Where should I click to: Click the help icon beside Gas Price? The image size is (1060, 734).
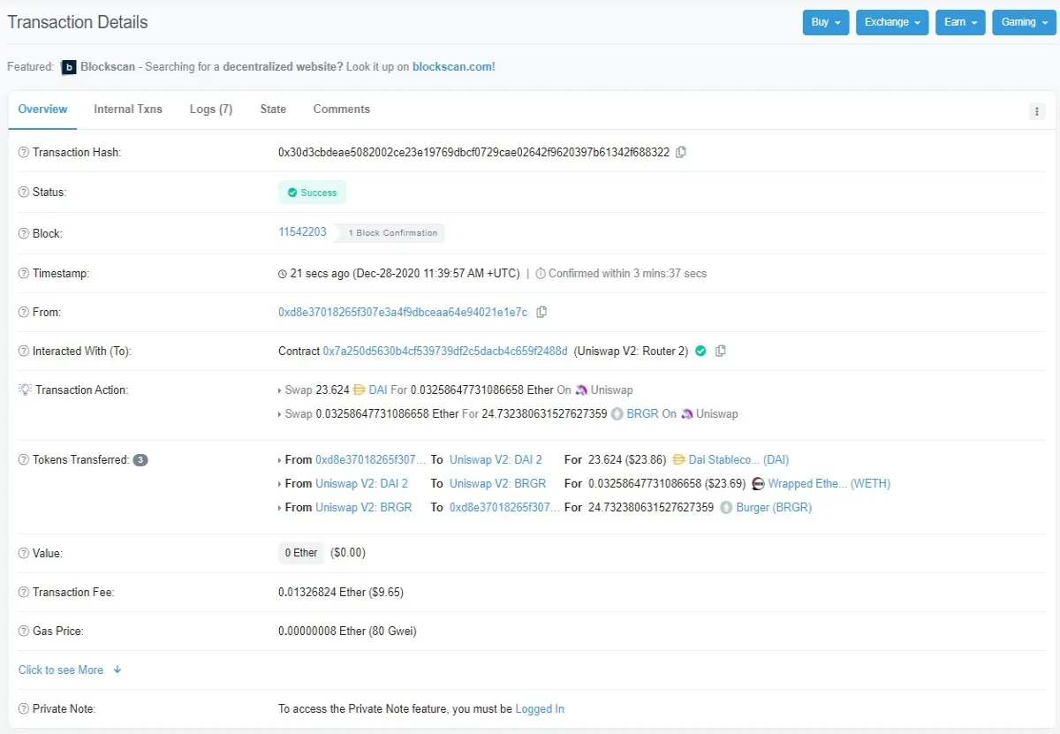24,632
